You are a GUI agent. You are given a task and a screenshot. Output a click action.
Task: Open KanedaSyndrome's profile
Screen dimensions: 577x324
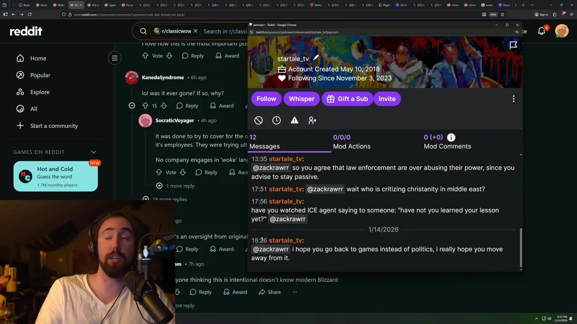click(x=163, y=77)
